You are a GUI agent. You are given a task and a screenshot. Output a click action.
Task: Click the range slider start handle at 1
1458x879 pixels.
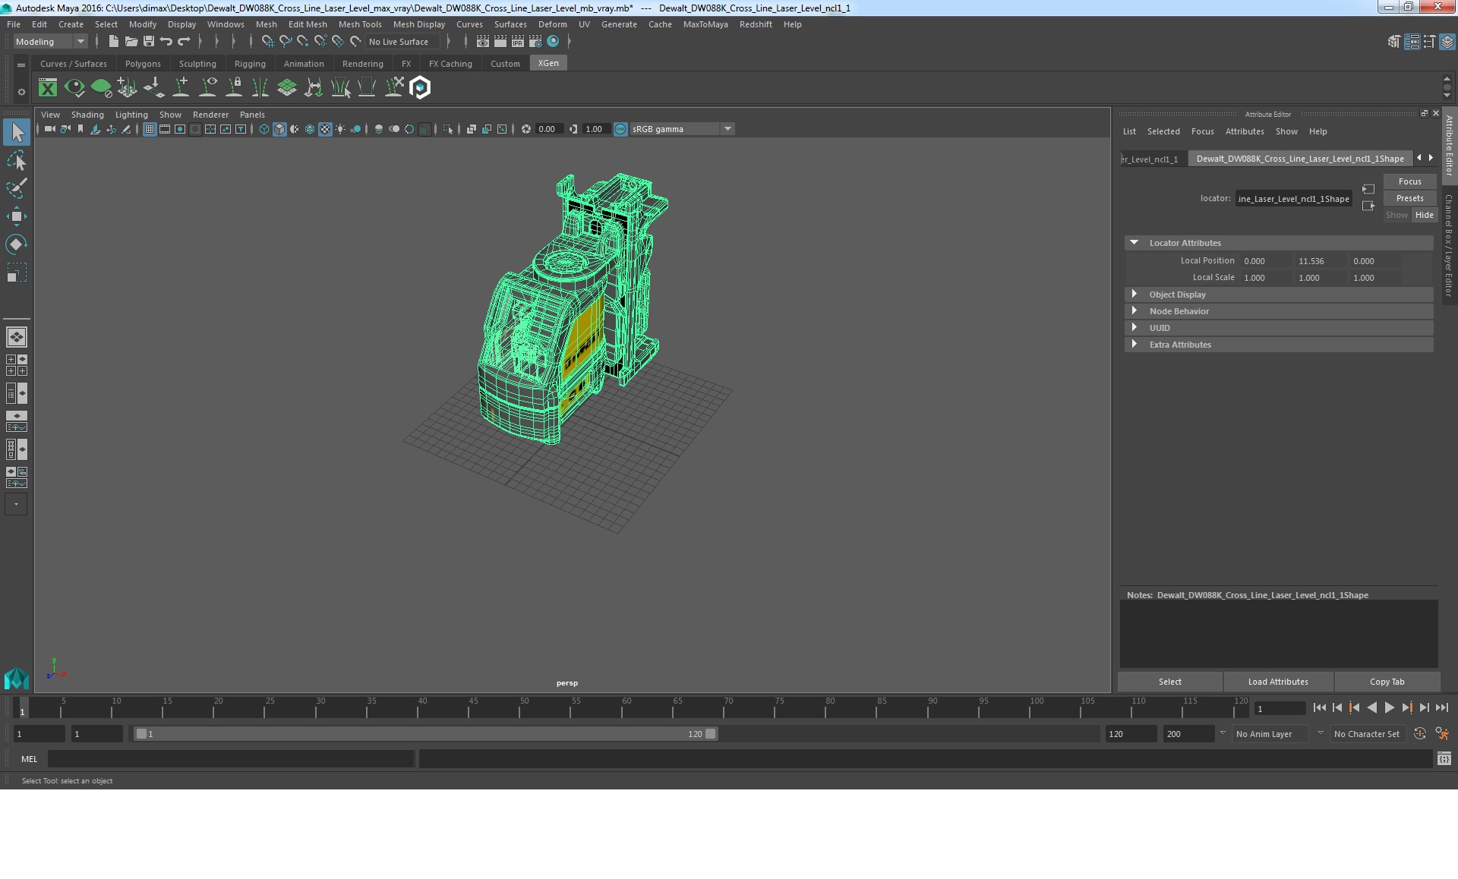[141, 734]
